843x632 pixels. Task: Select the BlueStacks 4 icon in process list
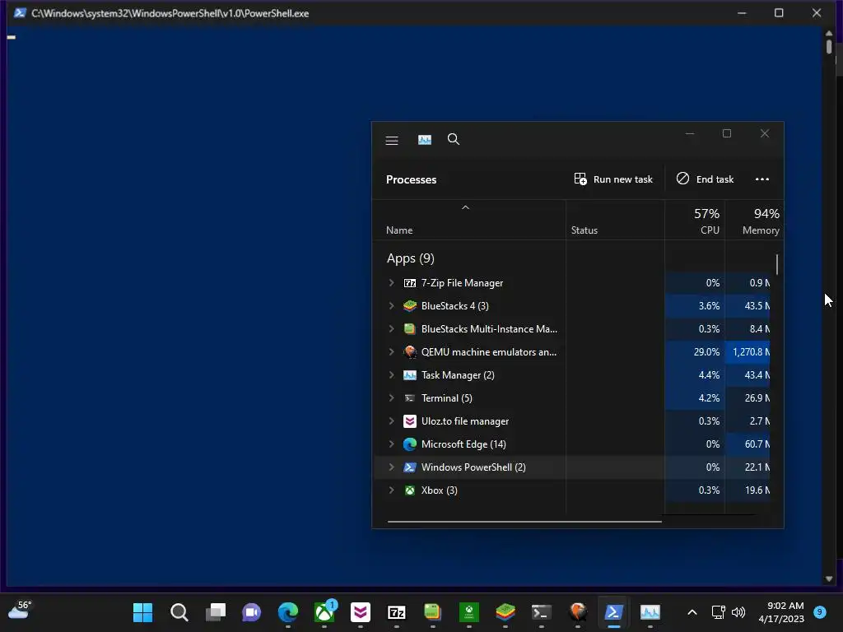pos(410,306)
